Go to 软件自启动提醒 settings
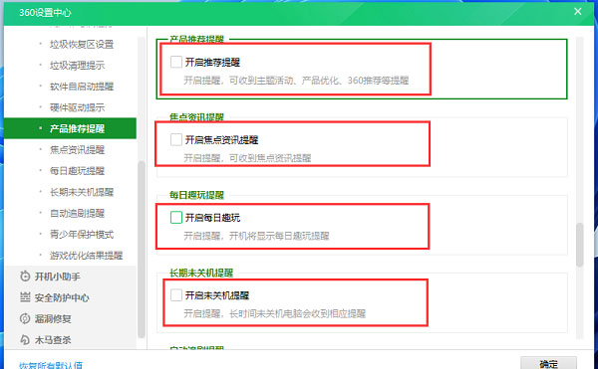 82,87
